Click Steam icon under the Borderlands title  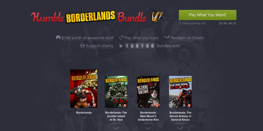[x=84, y=117]
